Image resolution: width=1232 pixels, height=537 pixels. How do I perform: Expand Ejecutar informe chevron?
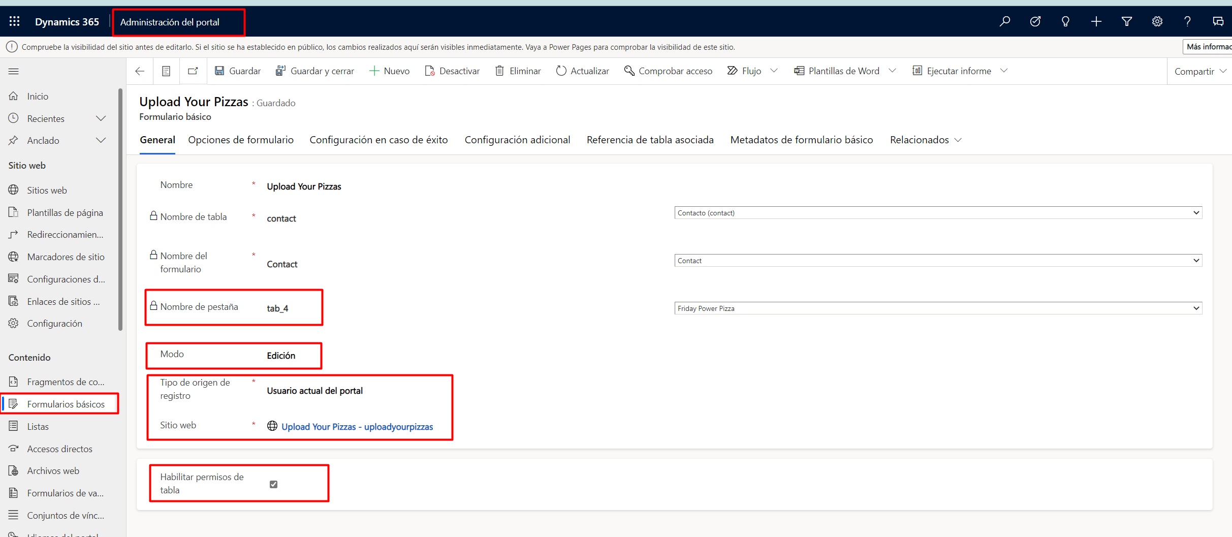coord(1004,71)
